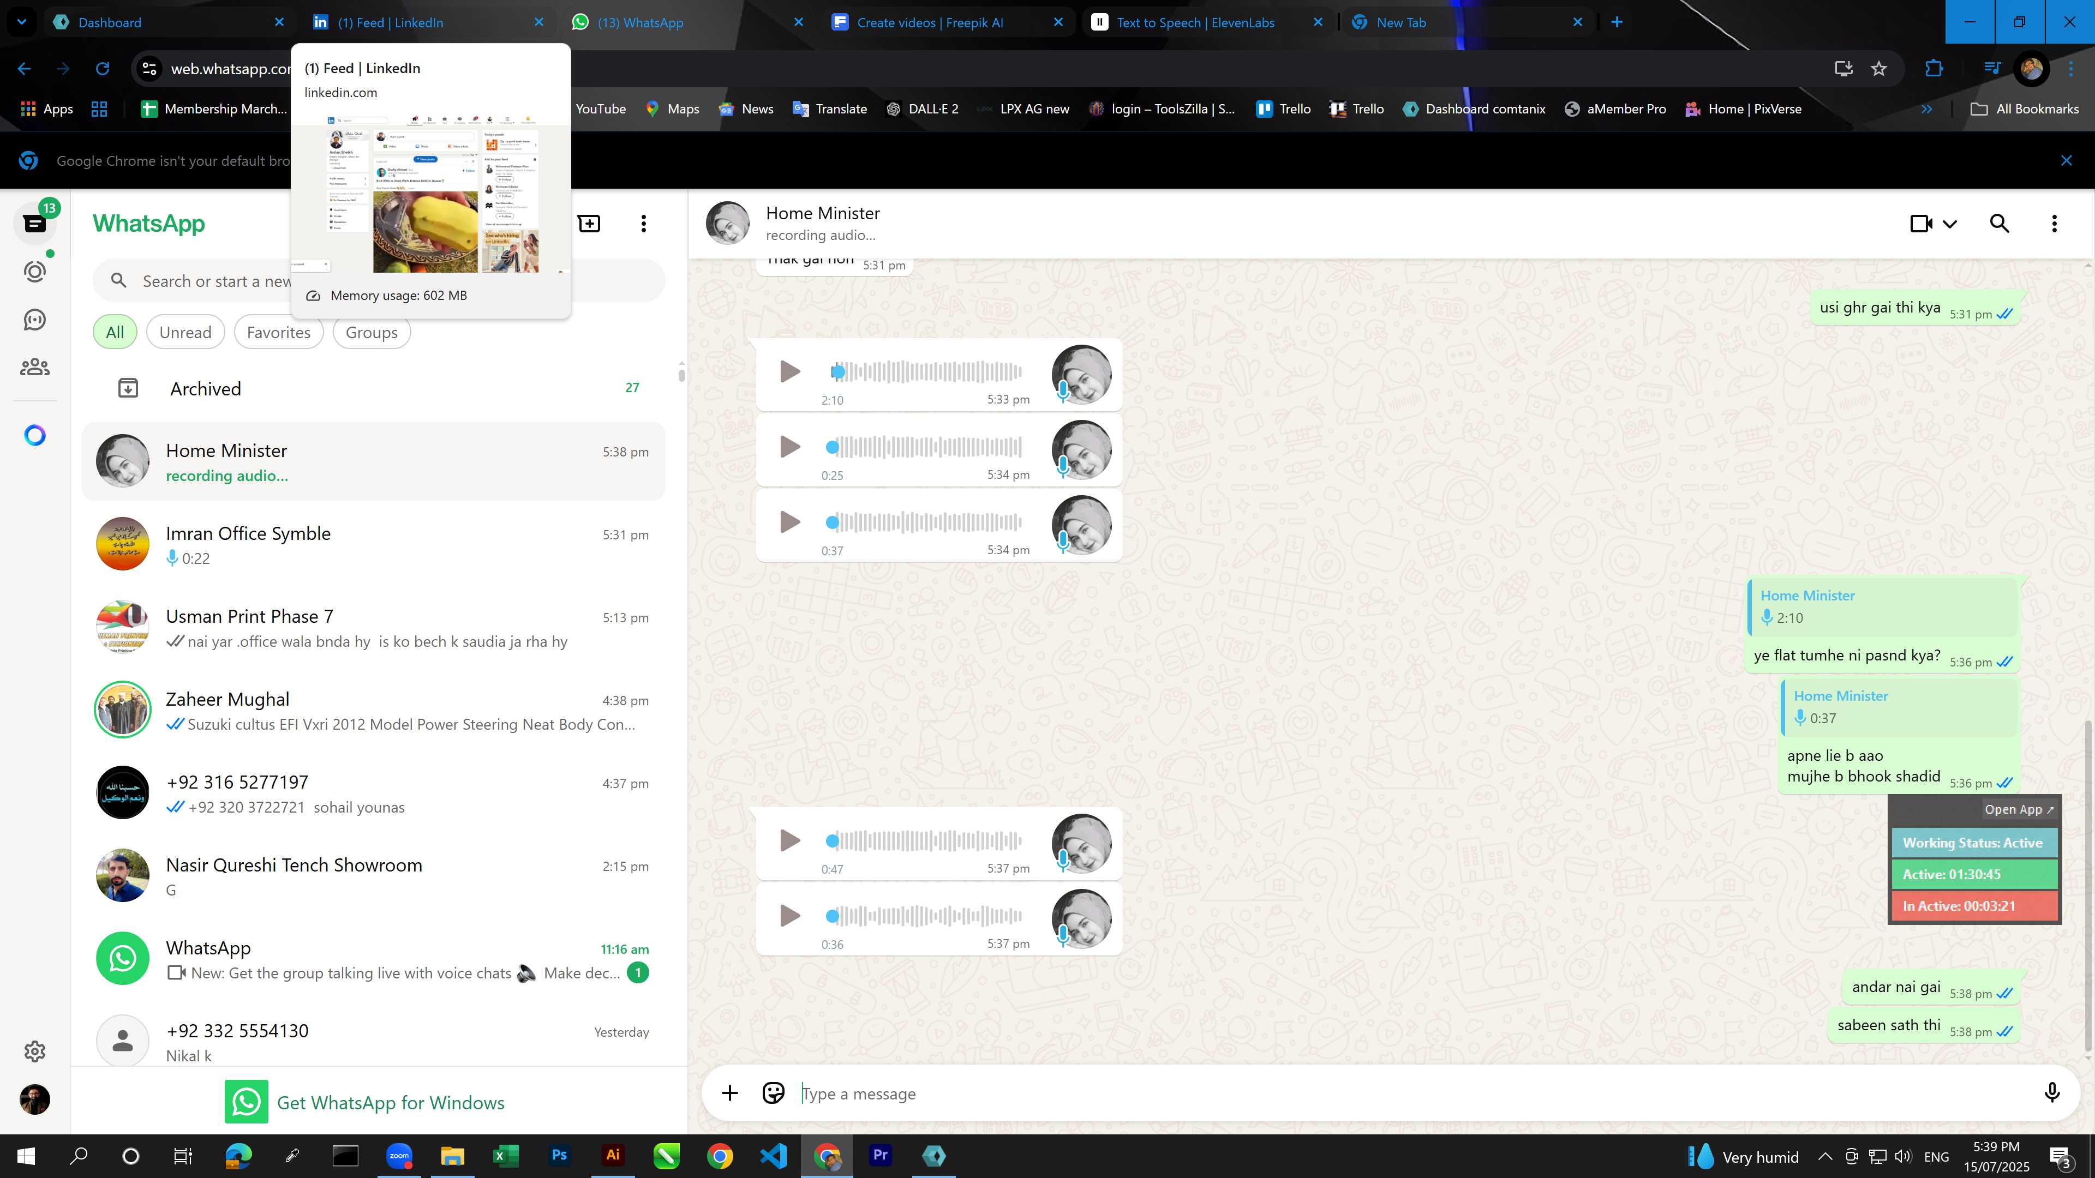The width and height of the screenshot is (2095, 1178).
Task: Open the Chats icon with 13 badge
Action: (x=35, y=224)
